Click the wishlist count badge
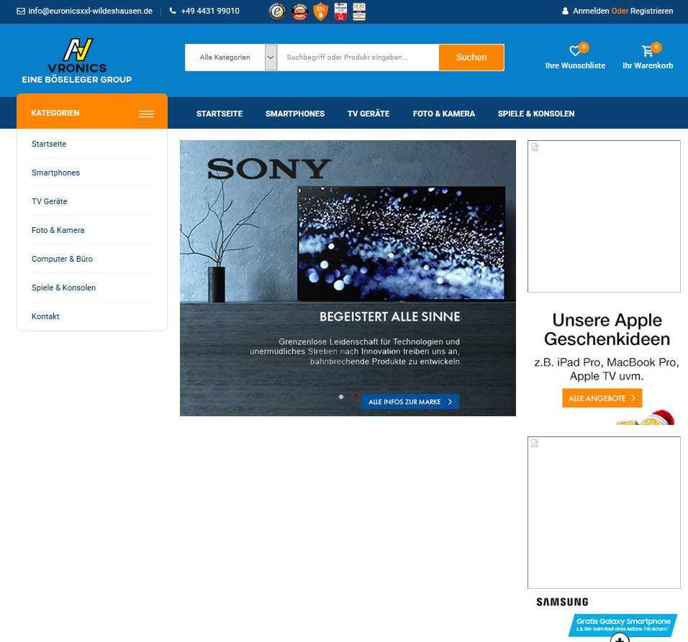Image resolution: width=688 pixels, height=642 pixels. click(x=584, y=47)
